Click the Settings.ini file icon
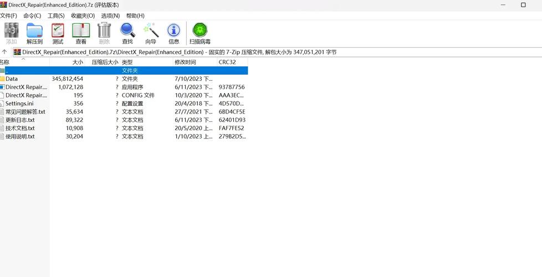The image size is (542, 277). (2, 104)
